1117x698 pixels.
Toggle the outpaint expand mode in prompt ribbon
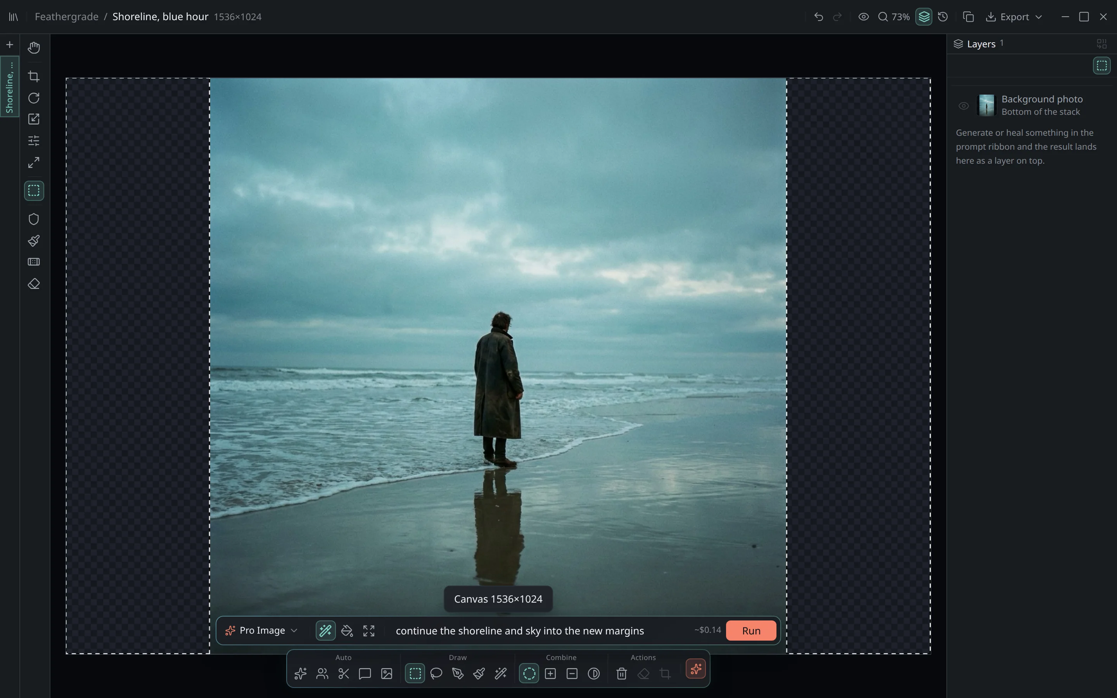click(369, 631)
